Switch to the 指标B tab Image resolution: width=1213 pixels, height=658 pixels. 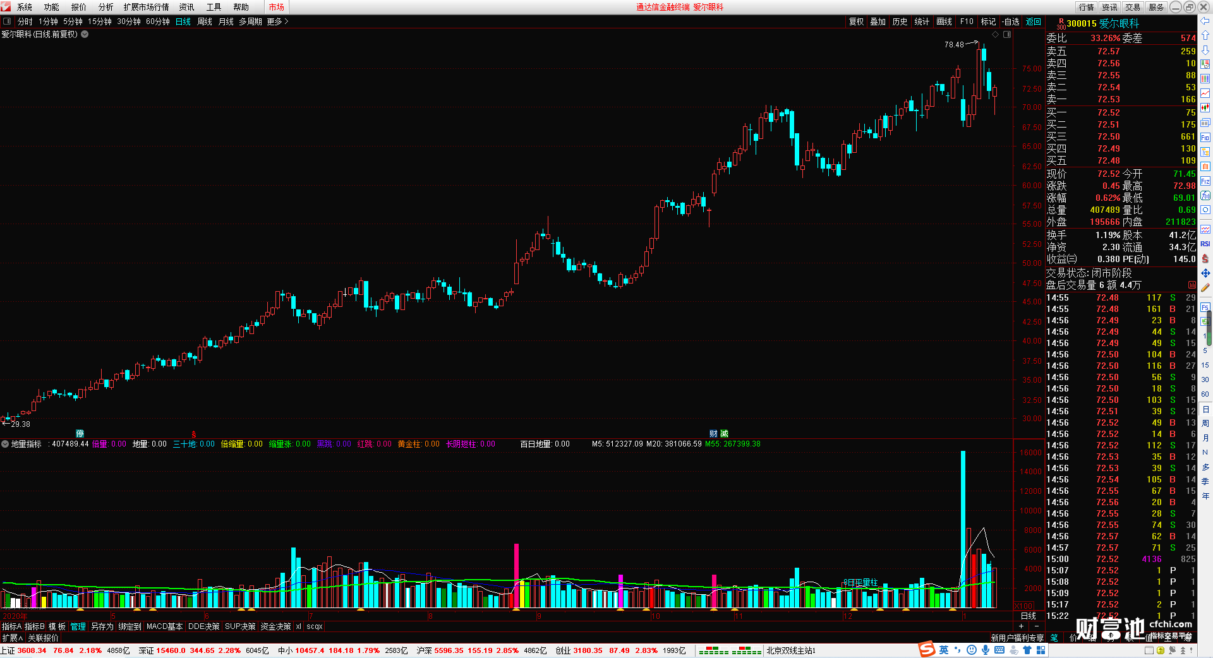coord(35,626)
